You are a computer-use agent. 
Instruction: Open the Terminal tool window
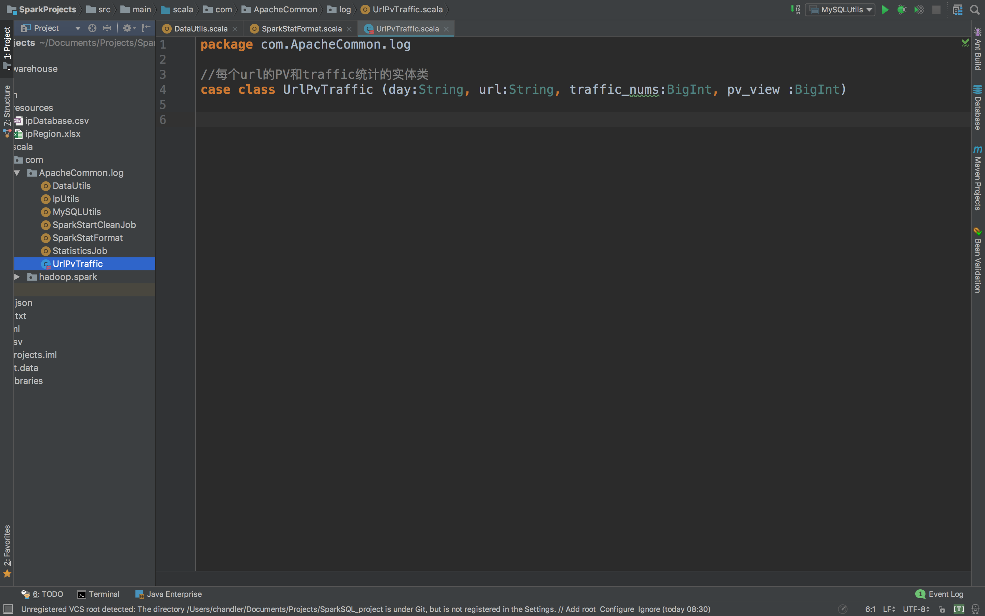point(98,594)
